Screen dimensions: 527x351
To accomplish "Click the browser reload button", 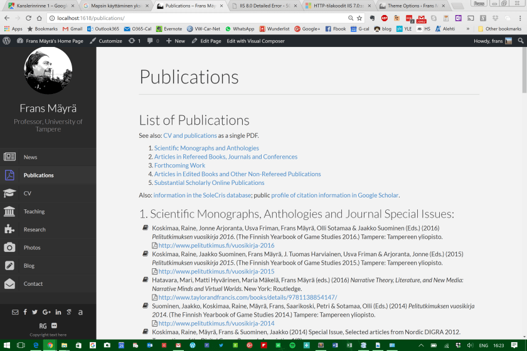I will click(28, 18).
